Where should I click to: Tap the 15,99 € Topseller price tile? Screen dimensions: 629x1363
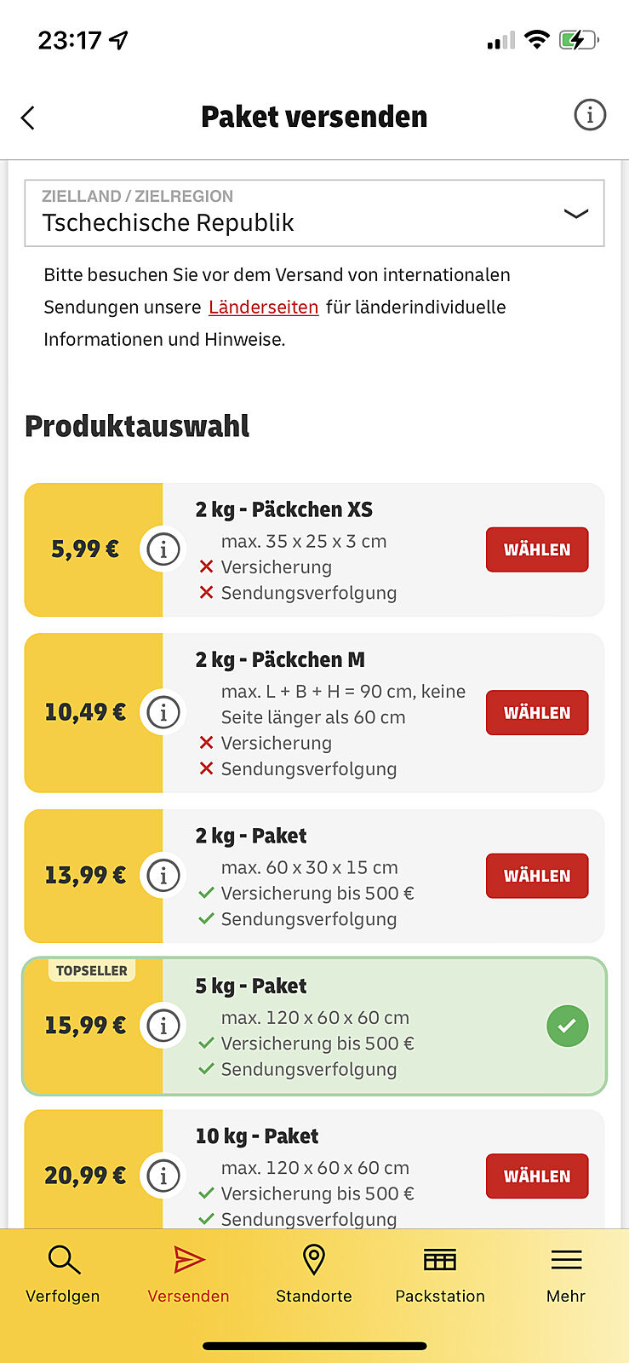tap(85, 1026)
